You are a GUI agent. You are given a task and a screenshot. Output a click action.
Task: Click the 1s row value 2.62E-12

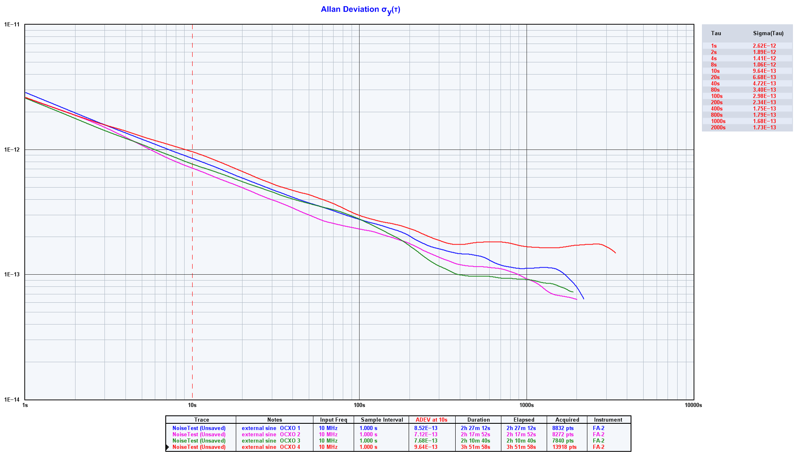[764, 46]
